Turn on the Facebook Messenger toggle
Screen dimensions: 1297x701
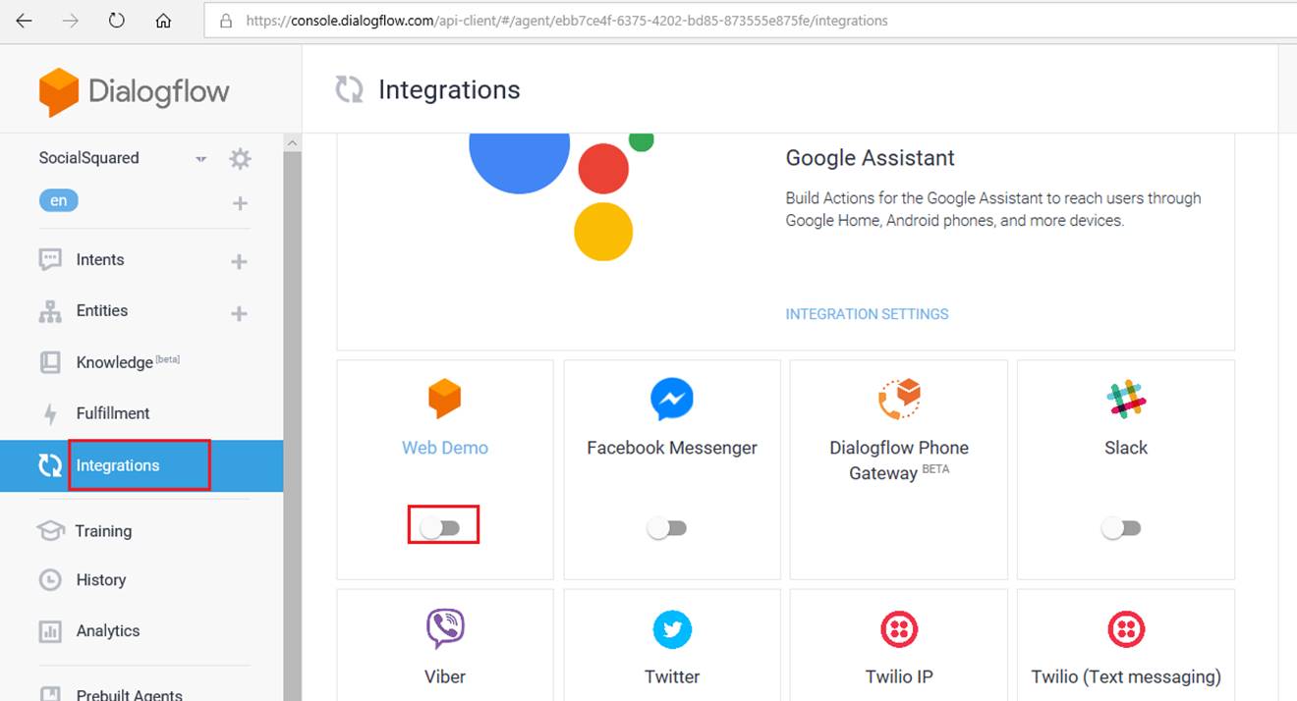click(667, 528)
